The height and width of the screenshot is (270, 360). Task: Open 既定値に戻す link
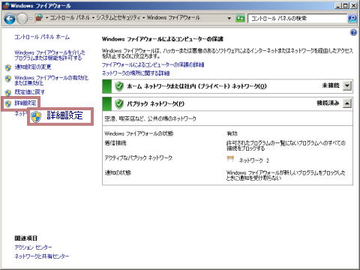[29, 92]
